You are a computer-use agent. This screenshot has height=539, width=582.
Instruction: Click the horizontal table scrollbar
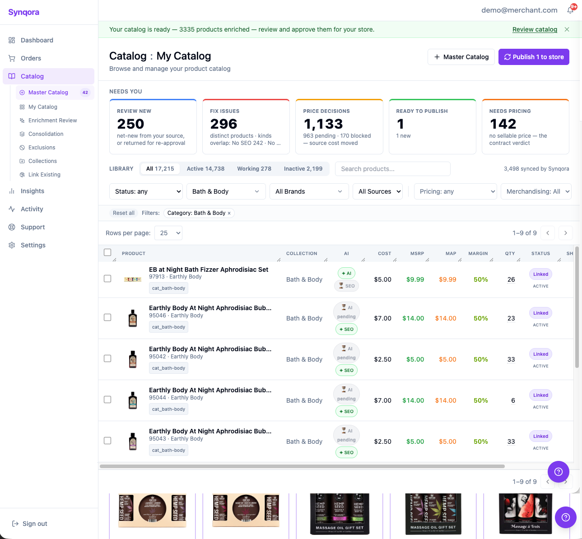point(302,466)
